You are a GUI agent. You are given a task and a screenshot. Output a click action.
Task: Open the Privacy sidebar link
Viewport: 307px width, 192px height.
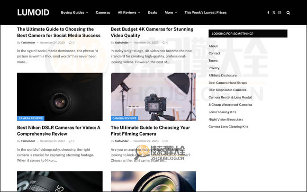pos(214,68)
